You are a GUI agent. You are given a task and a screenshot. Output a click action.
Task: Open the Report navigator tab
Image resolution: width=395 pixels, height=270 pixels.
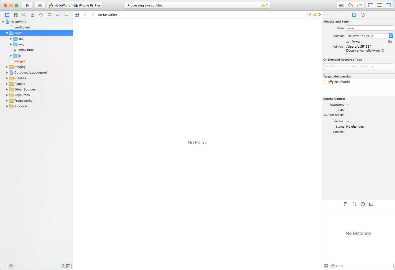[66, 15]
